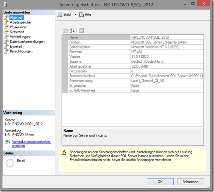Show the Berechtigungen page
Viewport: 214px width, 192px height.
pos(21,51)
